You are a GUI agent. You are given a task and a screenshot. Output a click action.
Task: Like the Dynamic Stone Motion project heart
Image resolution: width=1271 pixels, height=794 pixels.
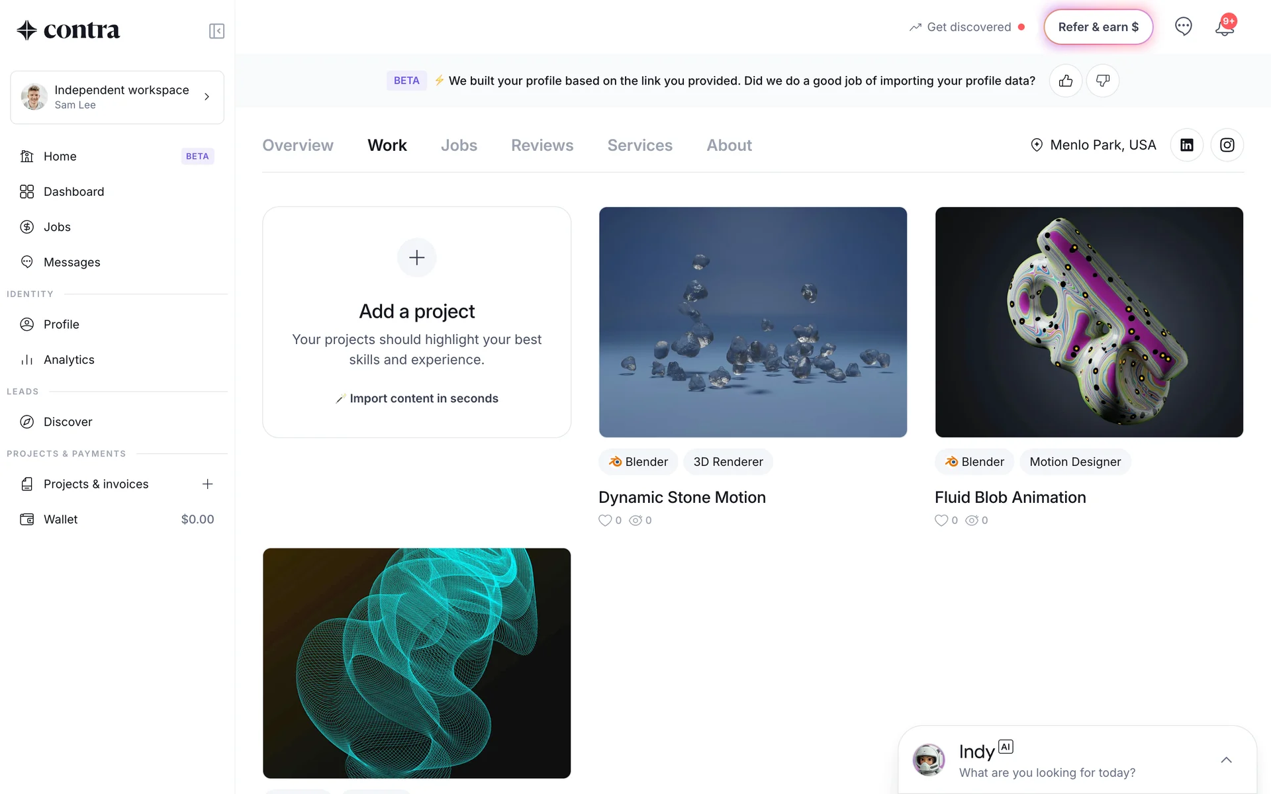coord(605,520)
